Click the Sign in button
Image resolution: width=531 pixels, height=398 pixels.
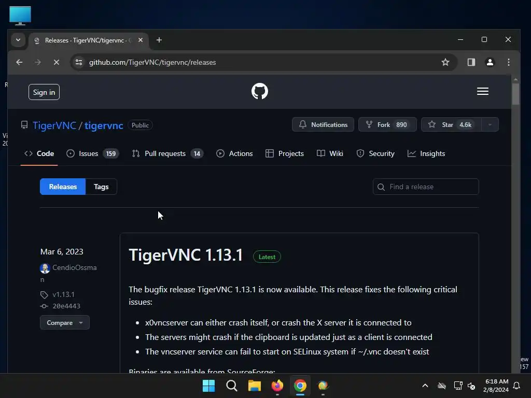pyautogui.click(x=44, y=92)
